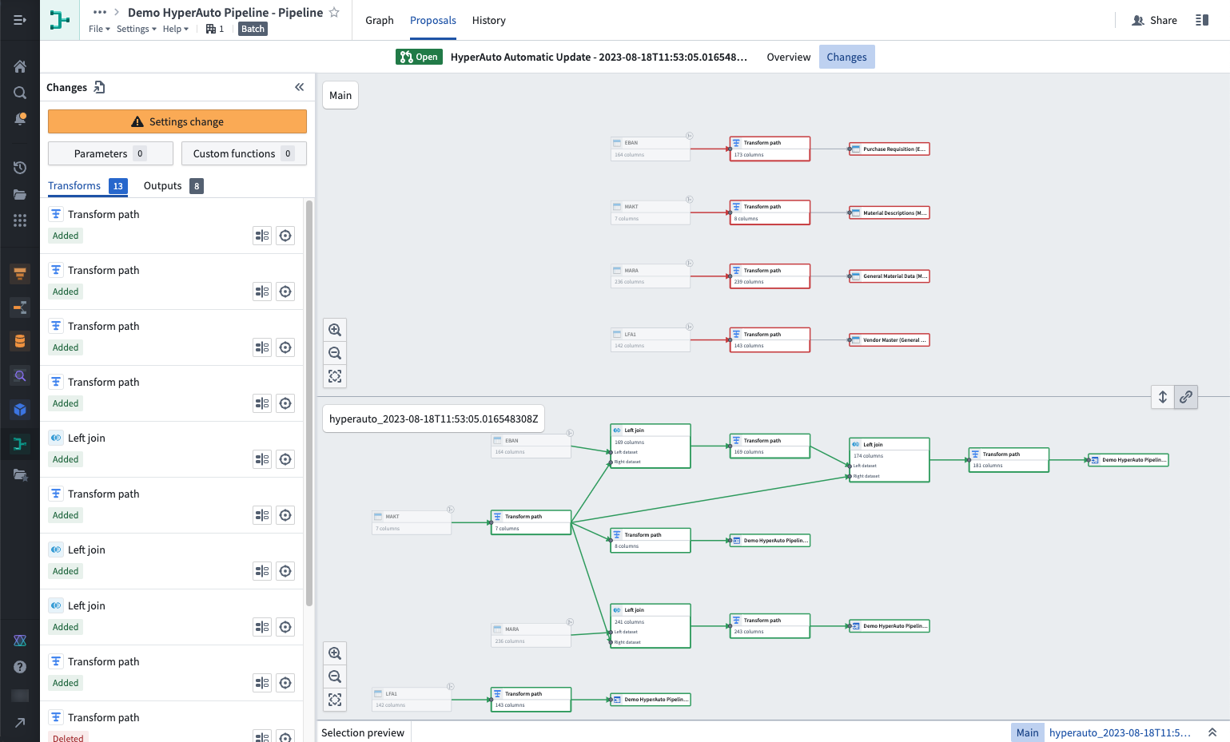The image size is (1230, 742).
Task: Open the Notifications bell in the sidebar
Action: pos(20,119)
